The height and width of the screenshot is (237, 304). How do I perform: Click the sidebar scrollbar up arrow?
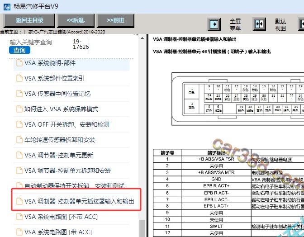point(142,38)
